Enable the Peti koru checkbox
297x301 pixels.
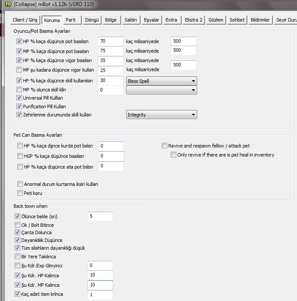(20, 193)
